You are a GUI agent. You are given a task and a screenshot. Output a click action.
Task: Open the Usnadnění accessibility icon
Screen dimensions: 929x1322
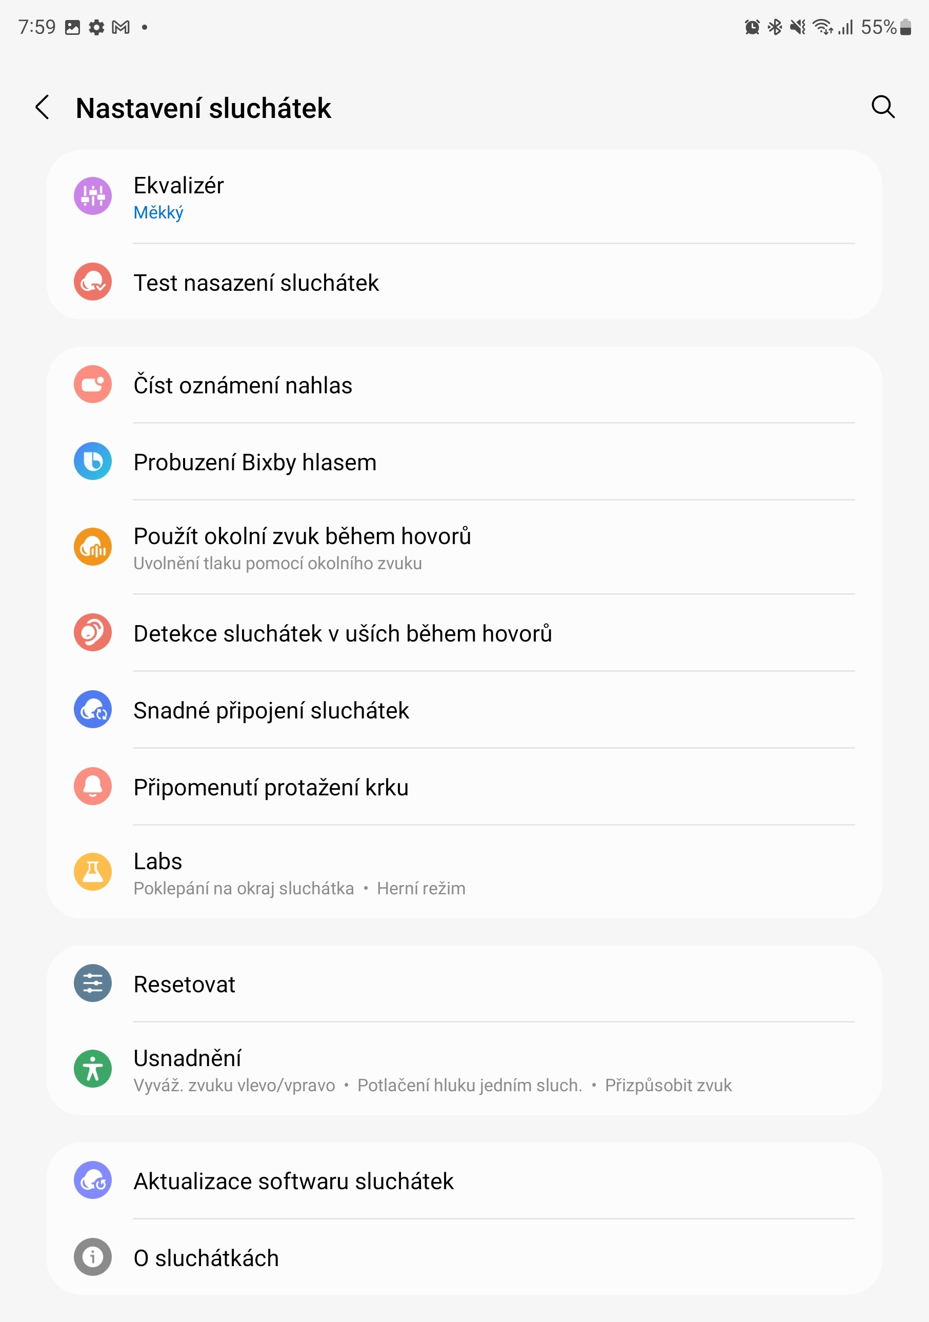point(92,1069)
